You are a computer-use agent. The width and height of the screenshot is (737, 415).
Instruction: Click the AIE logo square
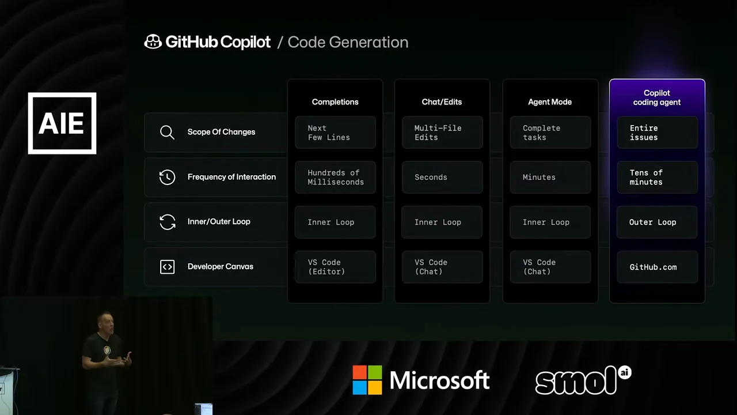click(62, 123)
